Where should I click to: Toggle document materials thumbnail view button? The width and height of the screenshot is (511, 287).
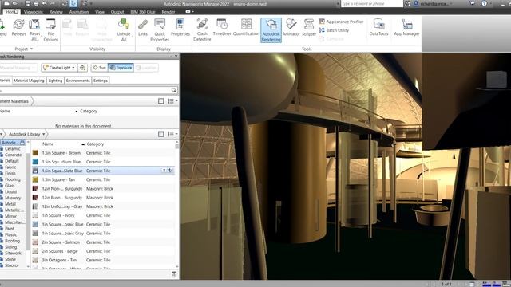(x=161, y=101)
